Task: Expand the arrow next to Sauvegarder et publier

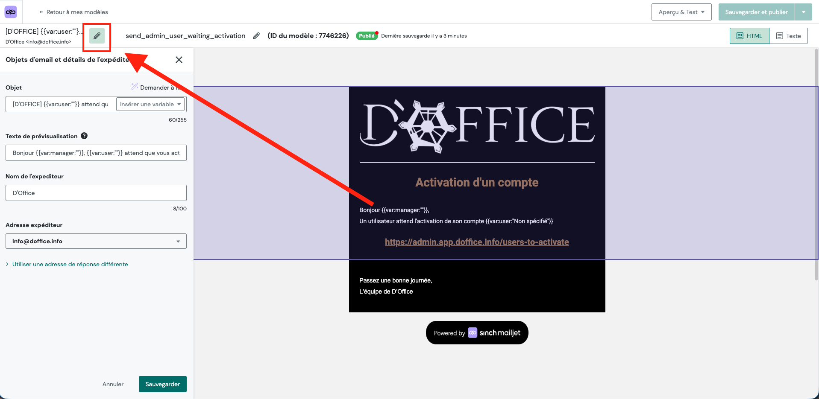Action: coord(804,12)
